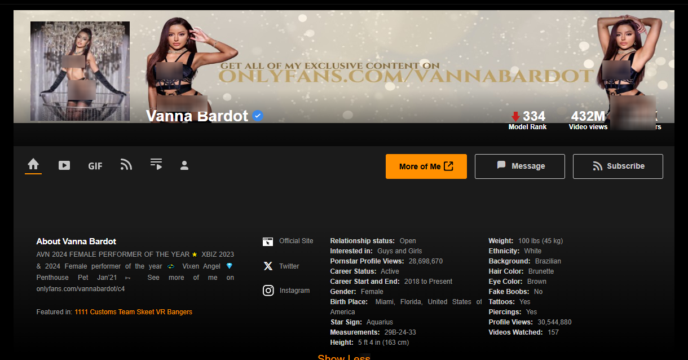Open the feed stream icon tab

tap(126, 165)
